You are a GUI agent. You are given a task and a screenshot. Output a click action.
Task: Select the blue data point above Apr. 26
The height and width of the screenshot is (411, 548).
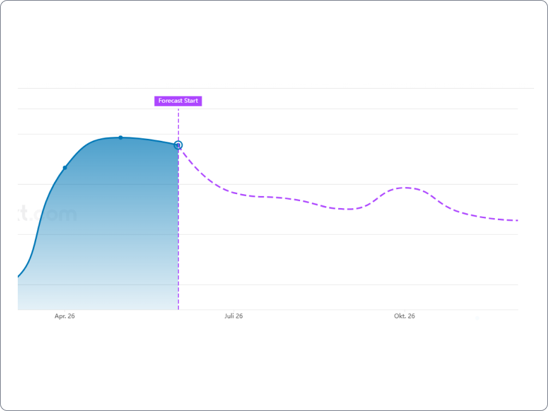[x=65, y=167]
